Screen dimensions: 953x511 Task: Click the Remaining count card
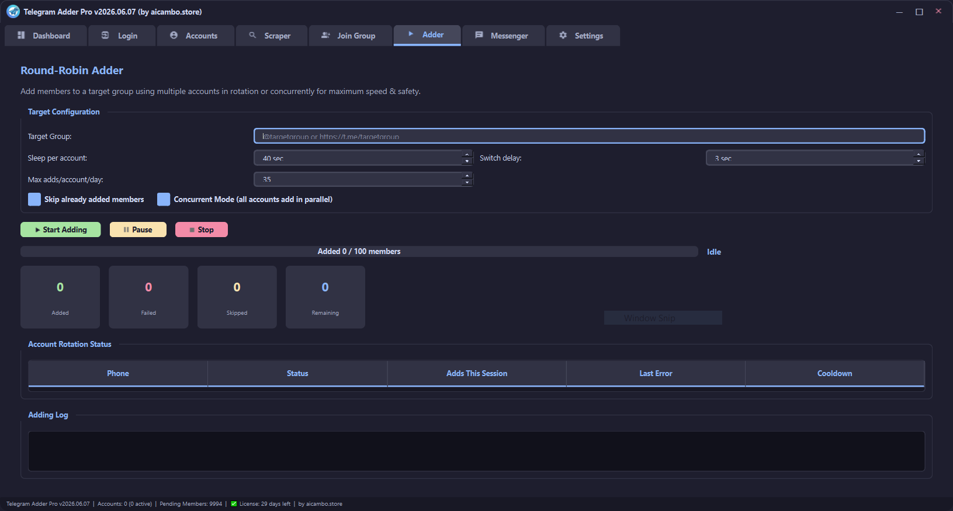[325, 297]
